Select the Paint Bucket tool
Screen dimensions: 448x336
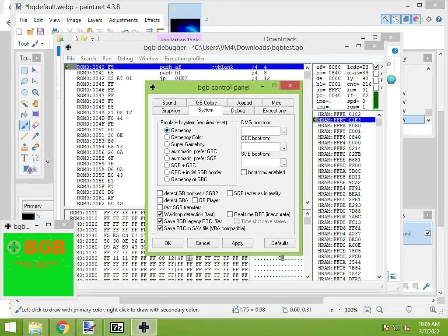(x=24, y=114)
